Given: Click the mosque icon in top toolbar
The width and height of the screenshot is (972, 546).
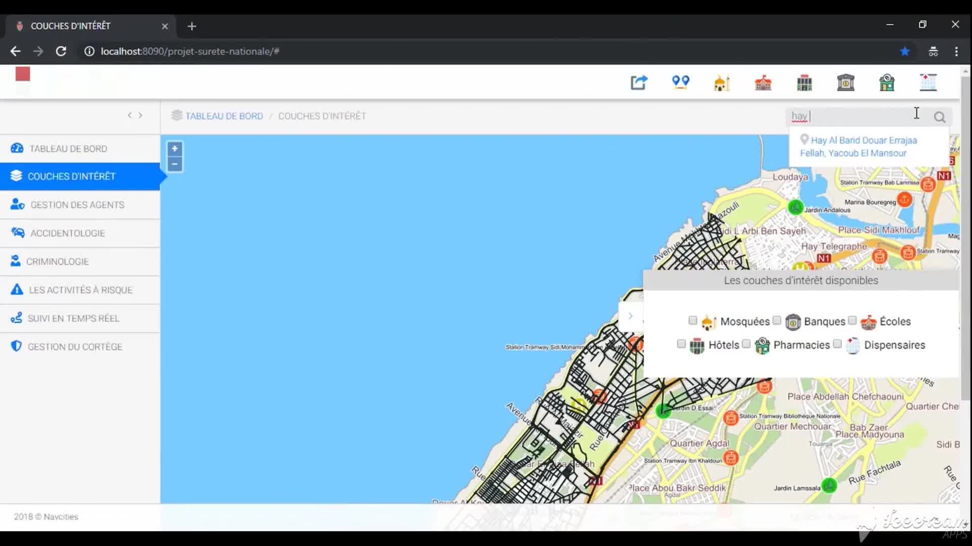Looking at the screenshot, I should point(722,82).
